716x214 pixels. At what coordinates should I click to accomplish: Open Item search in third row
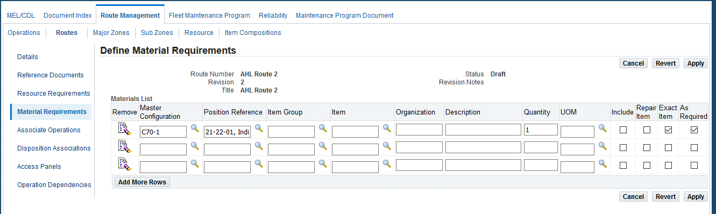pos(387,164)
